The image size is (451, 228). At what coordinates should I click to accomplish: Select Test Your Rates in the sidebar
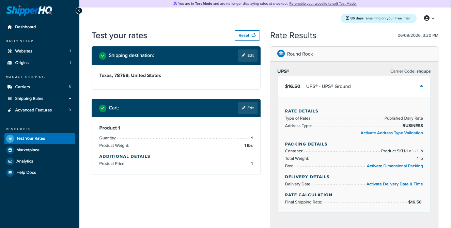click(x=40, y=138)
